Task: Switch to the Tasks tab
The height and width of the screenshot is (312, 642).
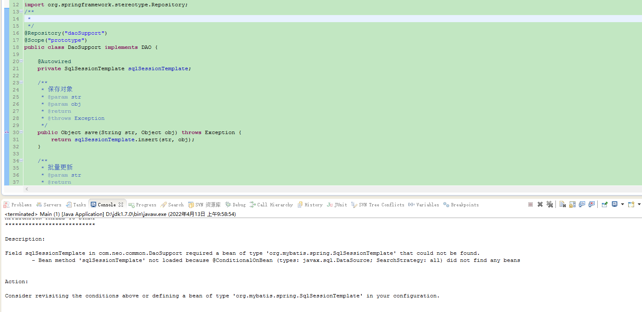Action: pos(76,205)
